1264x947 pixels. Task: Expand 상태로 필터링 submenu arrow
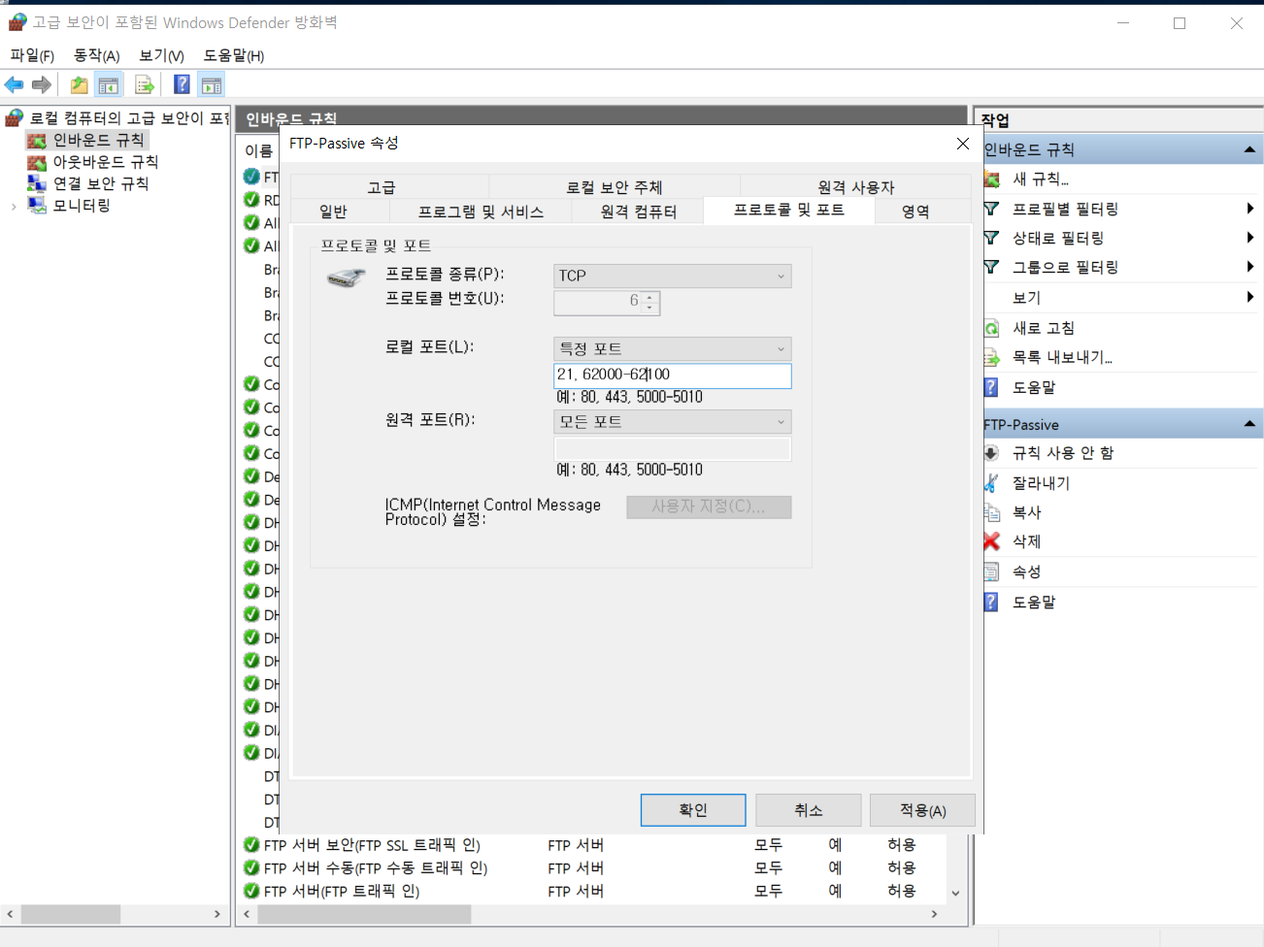click(1250, 238)
